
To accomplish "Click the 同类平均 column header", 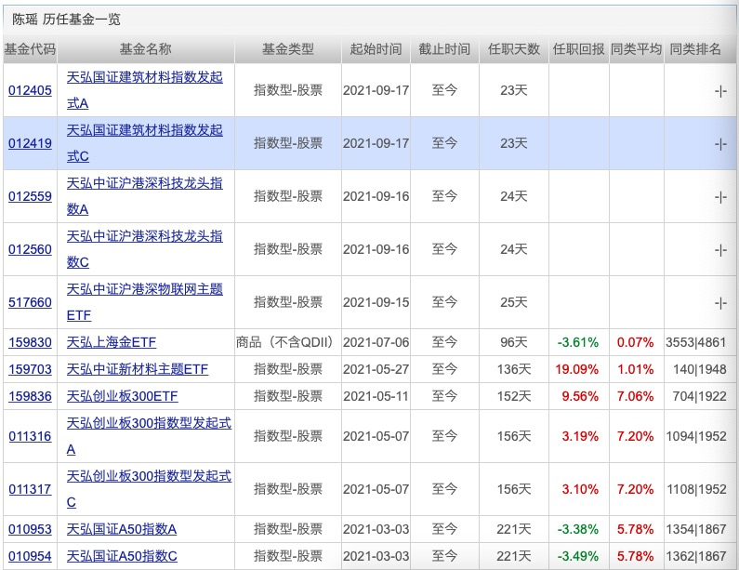I will 636,49.
